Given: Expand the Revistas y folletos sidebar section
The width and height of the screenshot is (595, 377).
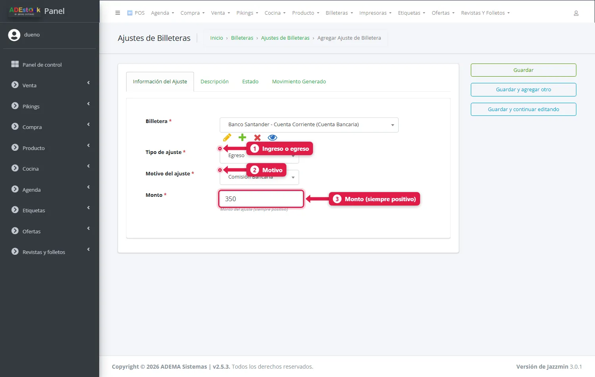Looking at the screenshot, I should pos(50,252).
